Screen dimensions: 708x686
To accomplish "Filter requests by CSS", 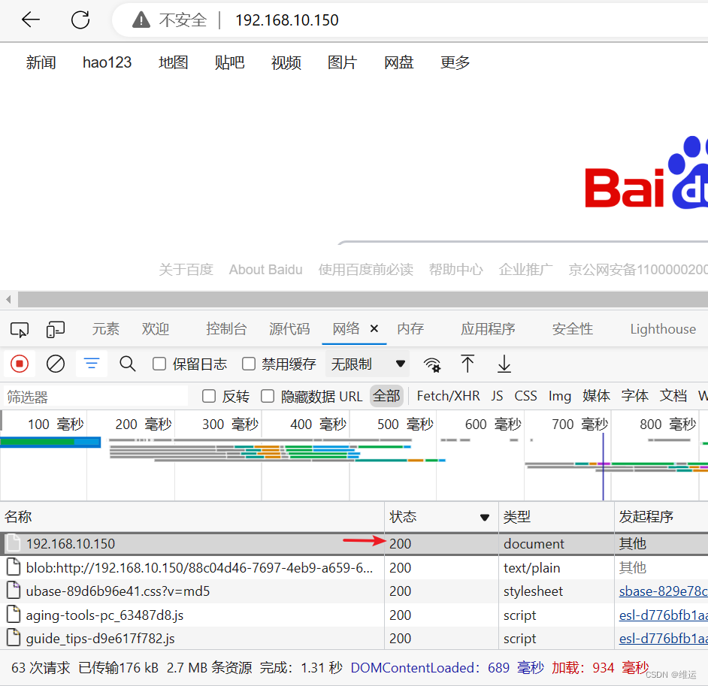I will tap(525, 396).
